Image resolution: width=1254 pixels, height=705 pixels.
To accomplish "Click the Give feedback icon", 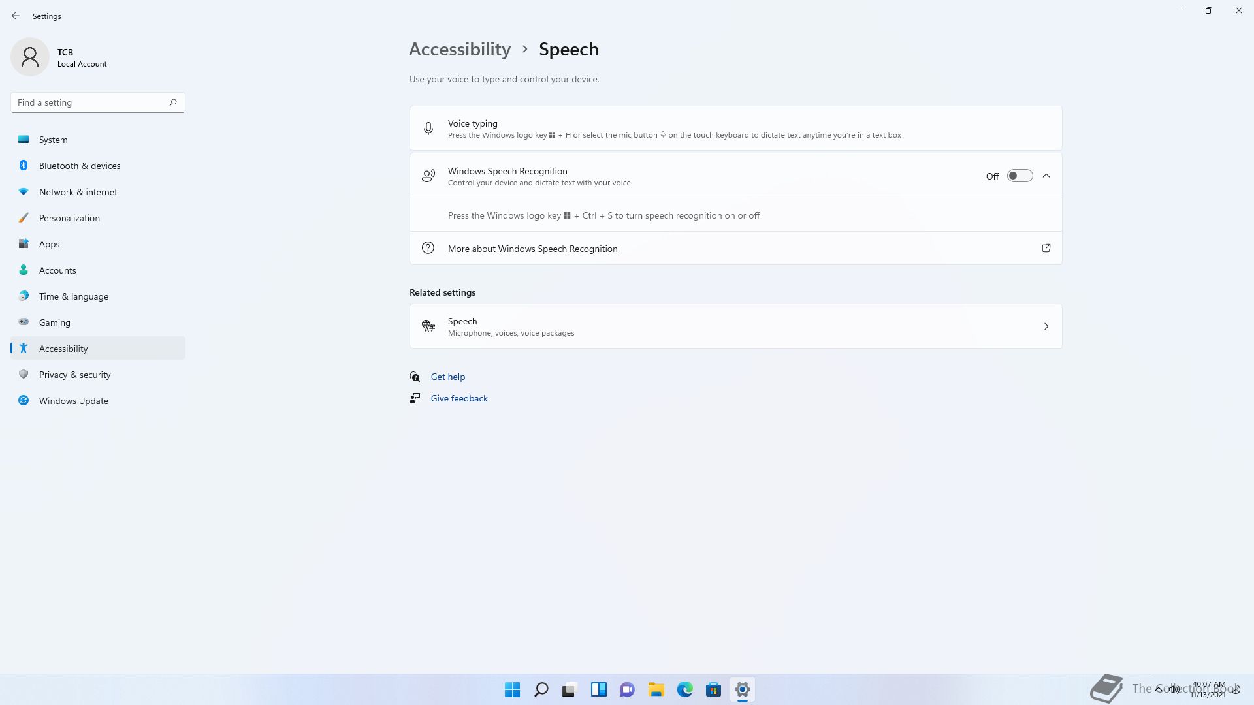I will click(x=415, y=398).
